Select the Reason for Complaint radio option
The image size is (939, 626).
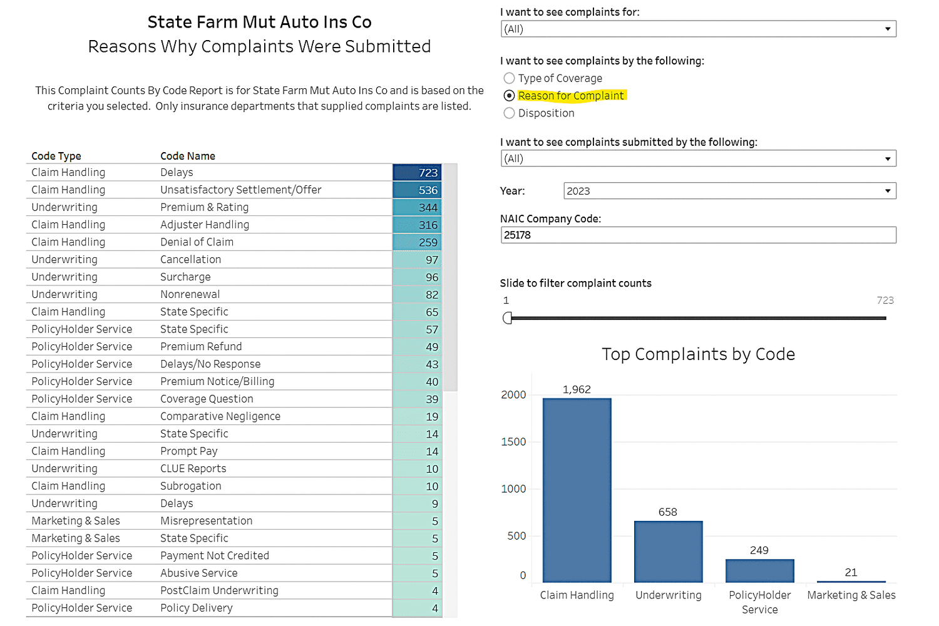509,96
